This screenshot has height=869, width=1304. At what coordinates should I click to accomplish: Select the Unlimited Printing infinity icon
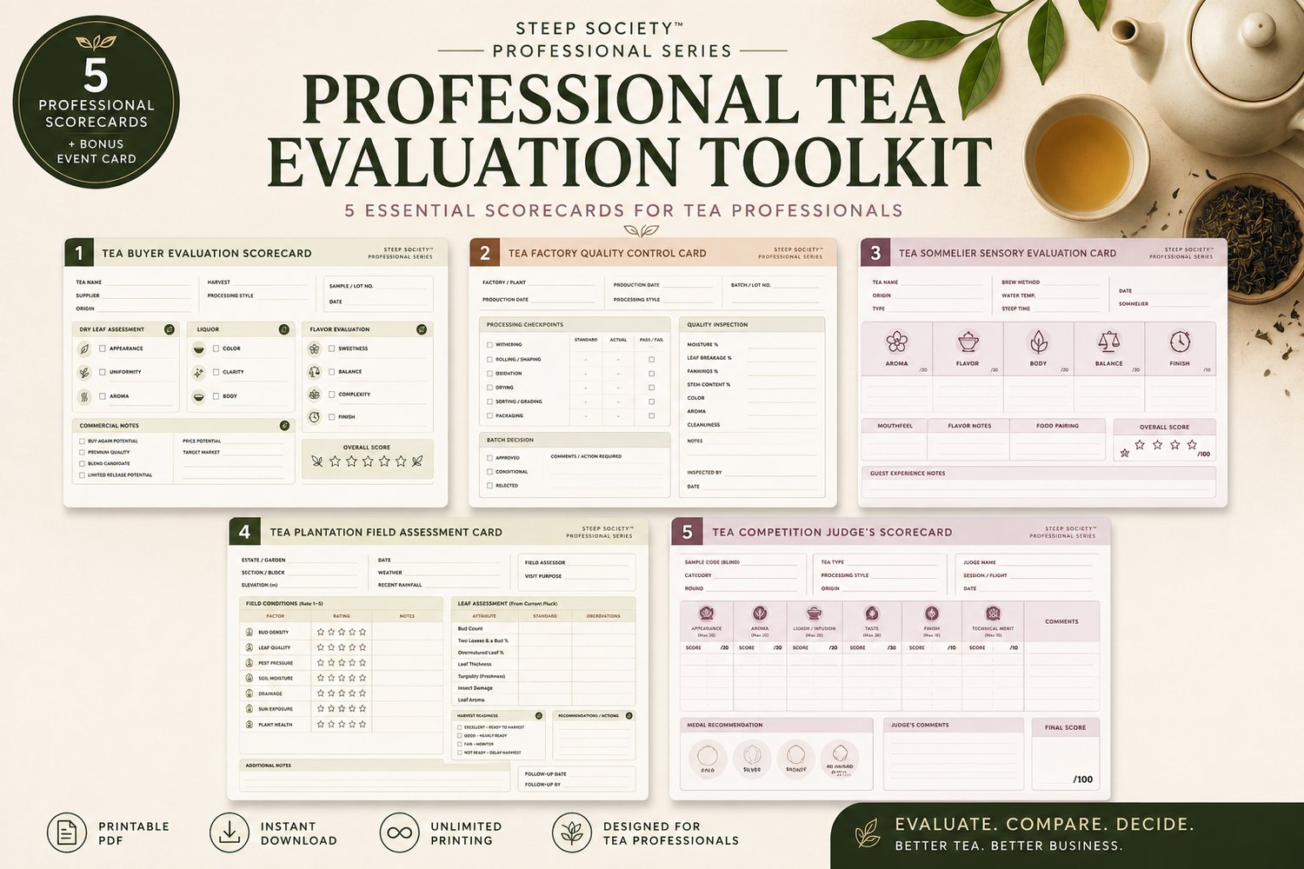pos(400,833)
